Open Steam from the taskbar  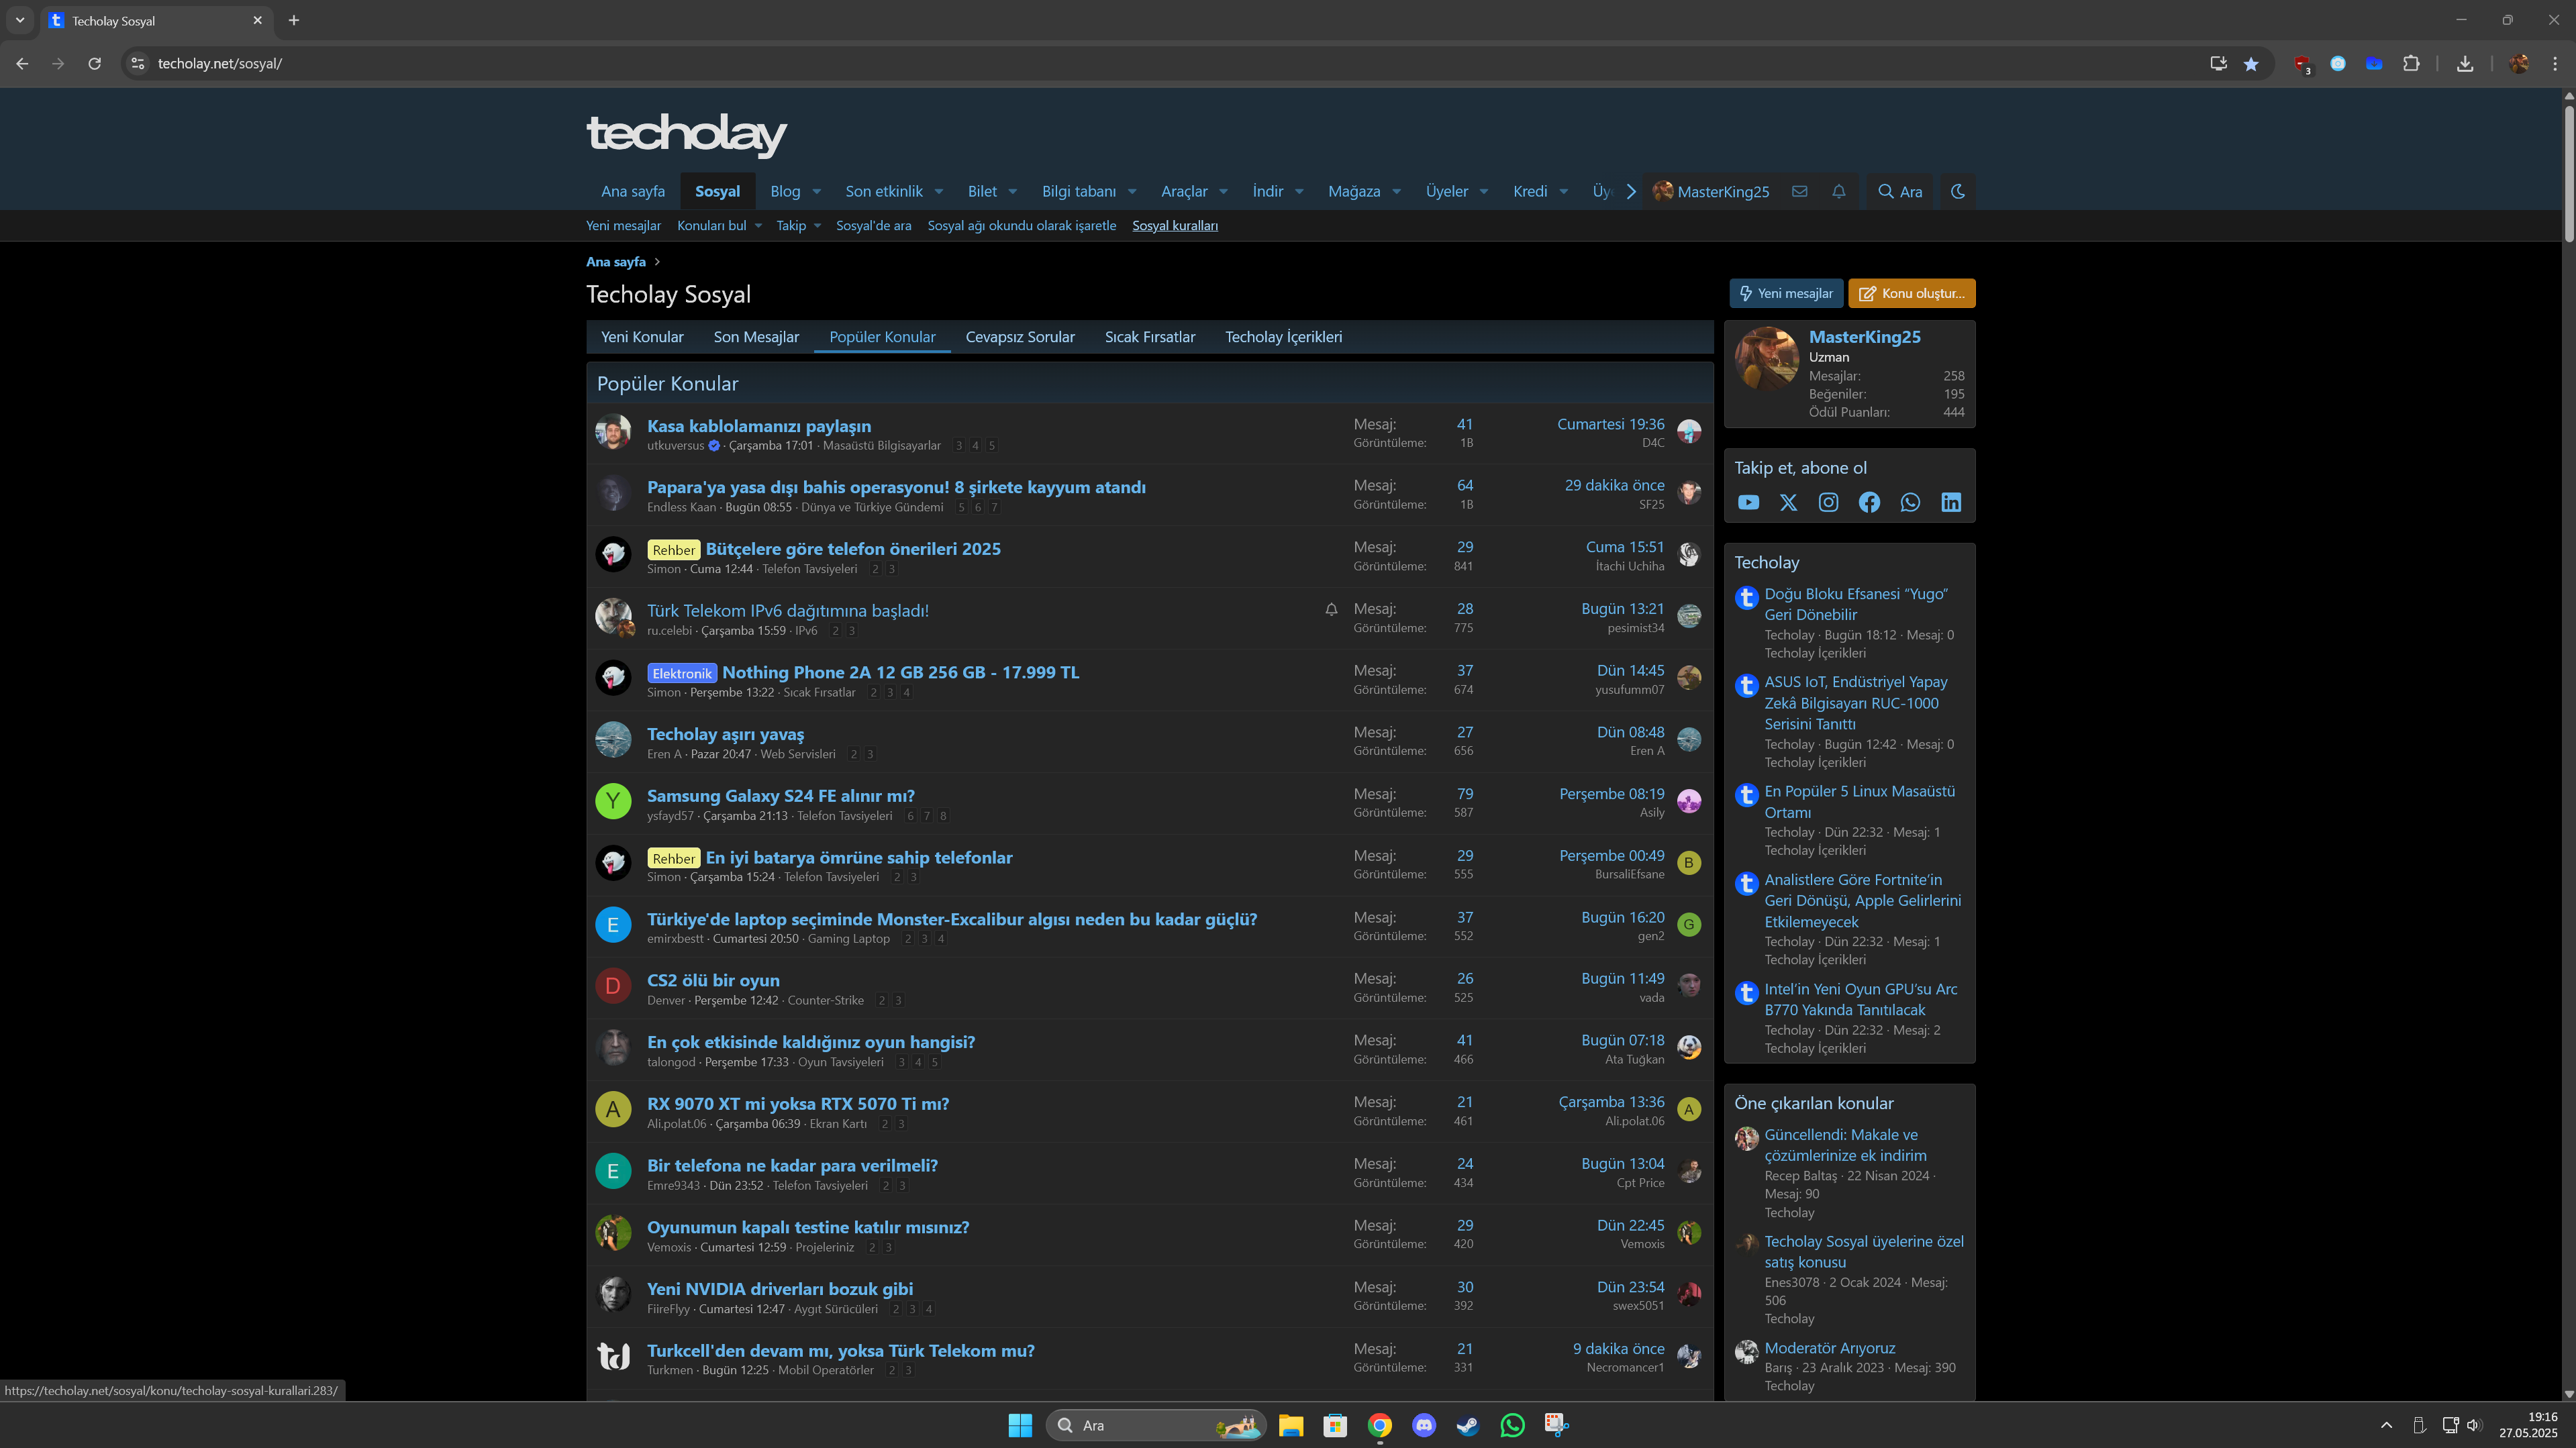[x=1468, y=1425]
